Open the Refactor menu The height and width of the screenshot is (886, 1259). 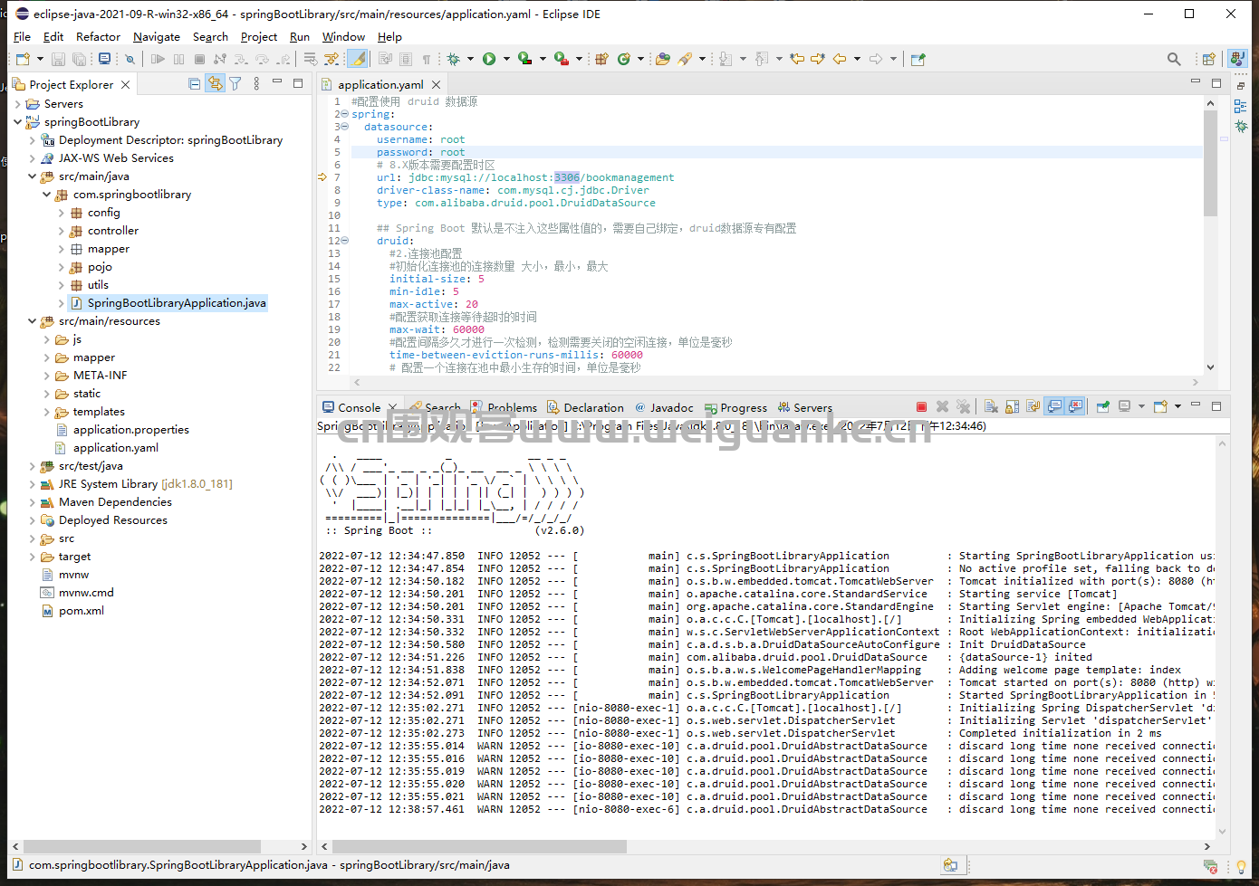(x=98, y=36)
